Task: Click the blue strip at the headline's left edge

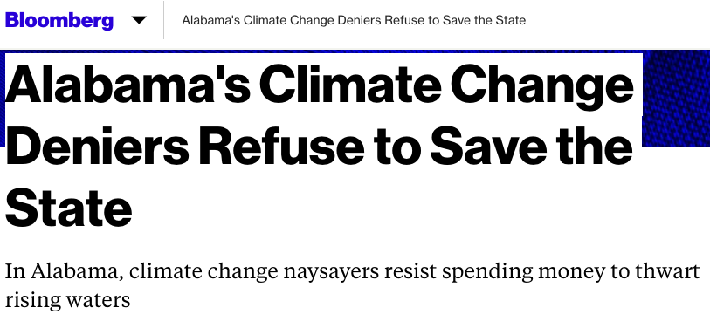Action: click(x=3, y=99)
